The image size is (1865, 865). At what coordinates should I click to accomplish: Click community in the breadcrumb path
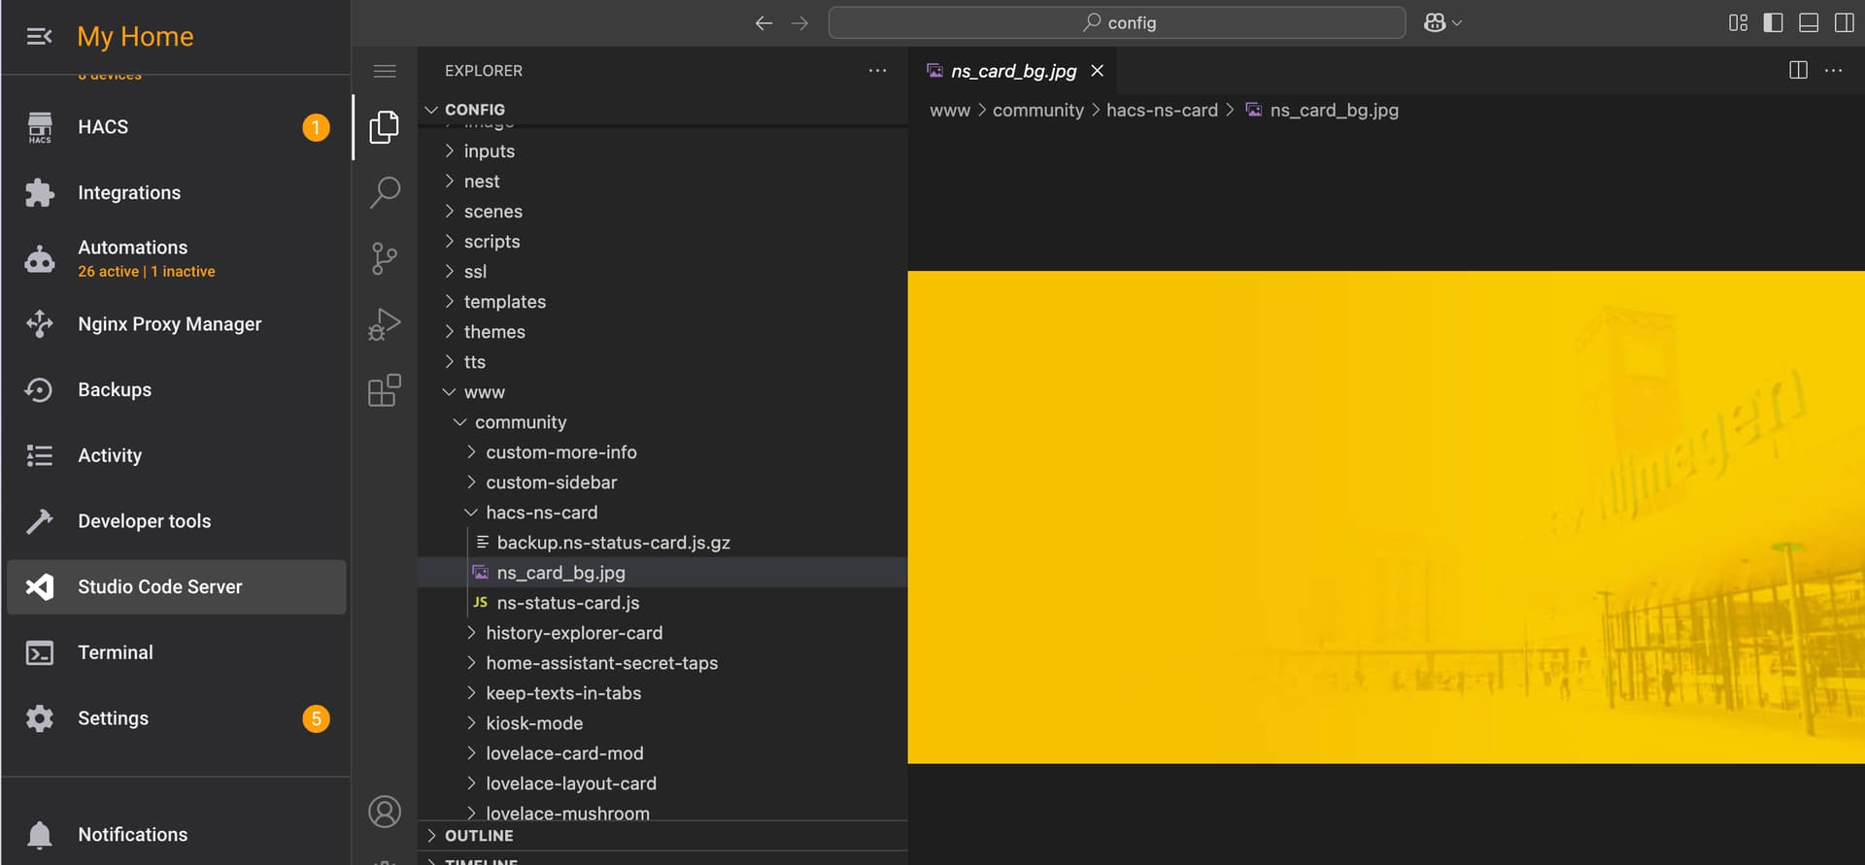click(1037, 111)
